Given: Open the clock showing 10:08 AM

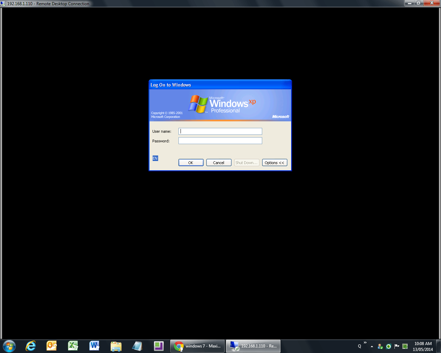Looking at the screenshot, I should click(423, 346).
